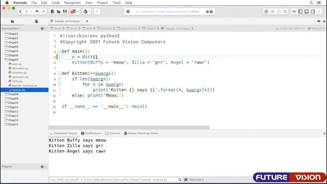The image size is (327, 184).
Task: Fold the def main() block
Action: click(x=59, y=51)
